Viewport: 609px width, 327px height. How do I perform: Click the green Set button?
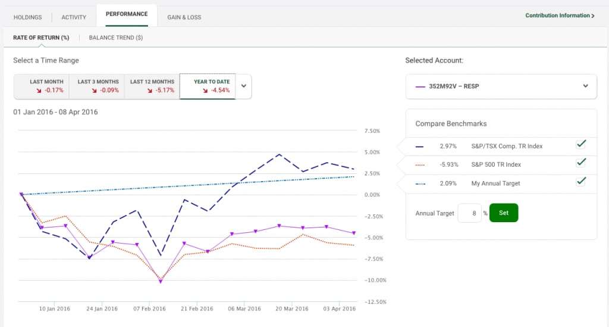[x=504, y=213]
